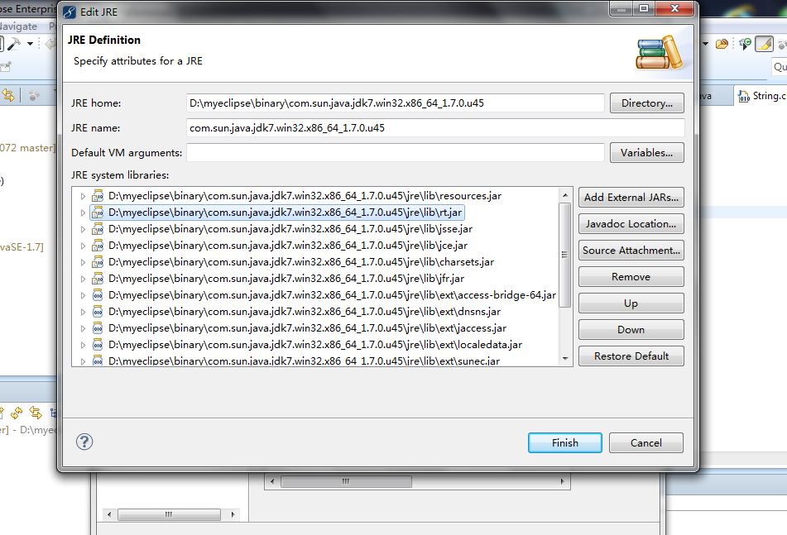This screenshot has height=535, width=787.
Task: Expand the rt.jar tree node
Action: click(x=83, y=213)
